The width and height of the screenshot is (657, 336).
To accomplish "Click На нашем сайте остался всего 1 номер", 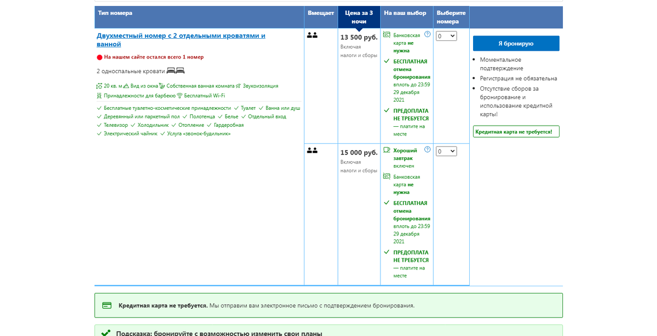I will pos(154,57).
